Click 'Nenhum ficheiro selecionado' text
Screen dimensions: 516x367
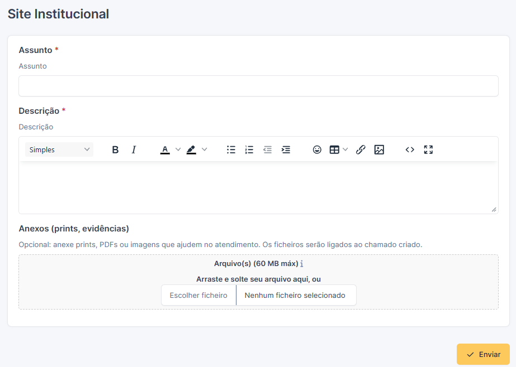click(x=295, y=296)
